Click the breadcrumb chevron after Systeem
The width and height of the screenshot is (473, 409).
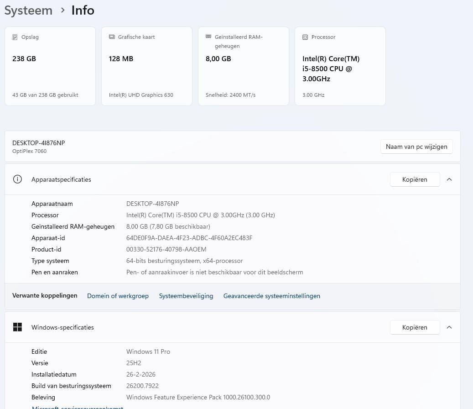[62, 10]
